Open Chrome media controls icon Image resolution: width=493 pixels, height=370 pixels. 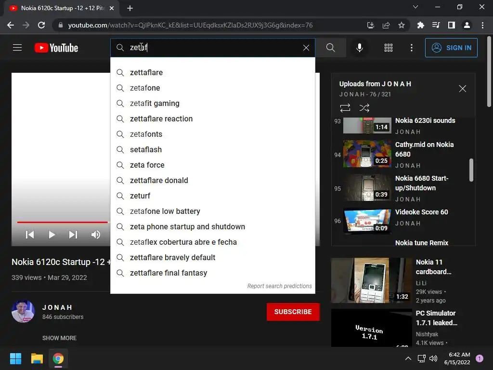click(436, 25)
